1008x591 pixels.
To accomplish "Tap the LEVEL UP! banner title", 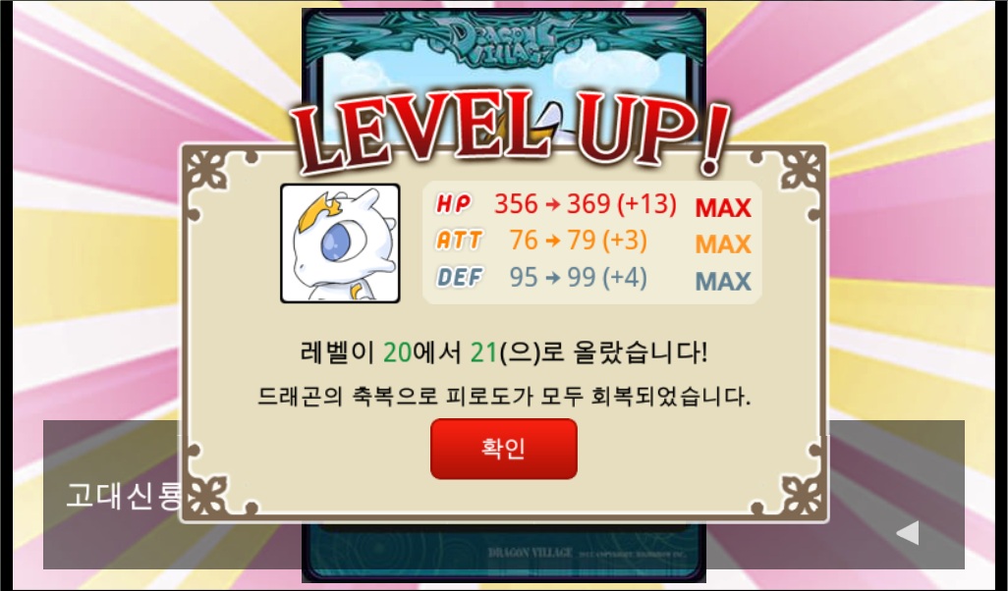I will (x=509, y=133).
